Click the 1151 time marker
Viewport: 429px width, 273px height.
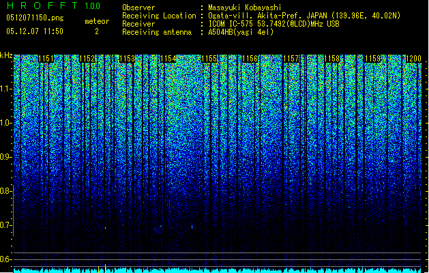point(46,59)
